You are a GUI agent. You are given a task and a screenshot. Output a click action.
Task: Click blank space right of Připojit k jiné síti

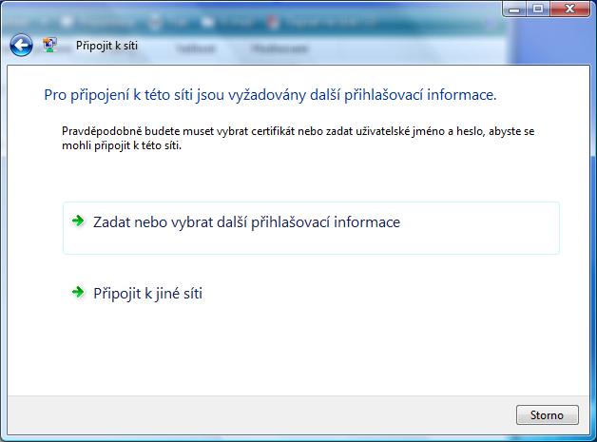pyautogui.click(x=399, y=294)
